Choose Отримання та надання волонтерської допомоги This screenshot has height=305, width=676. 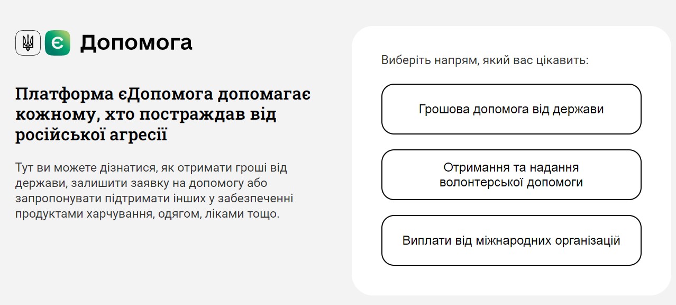(x=511, y=175)
